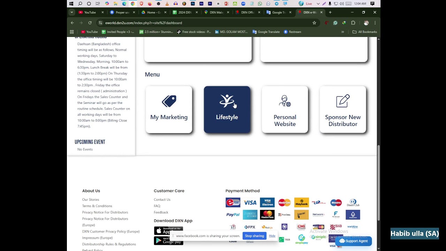The width and height of the screenshot is (446, 251).
Task: Click the Support Agent chat button
Action: [x=353, y=241]
